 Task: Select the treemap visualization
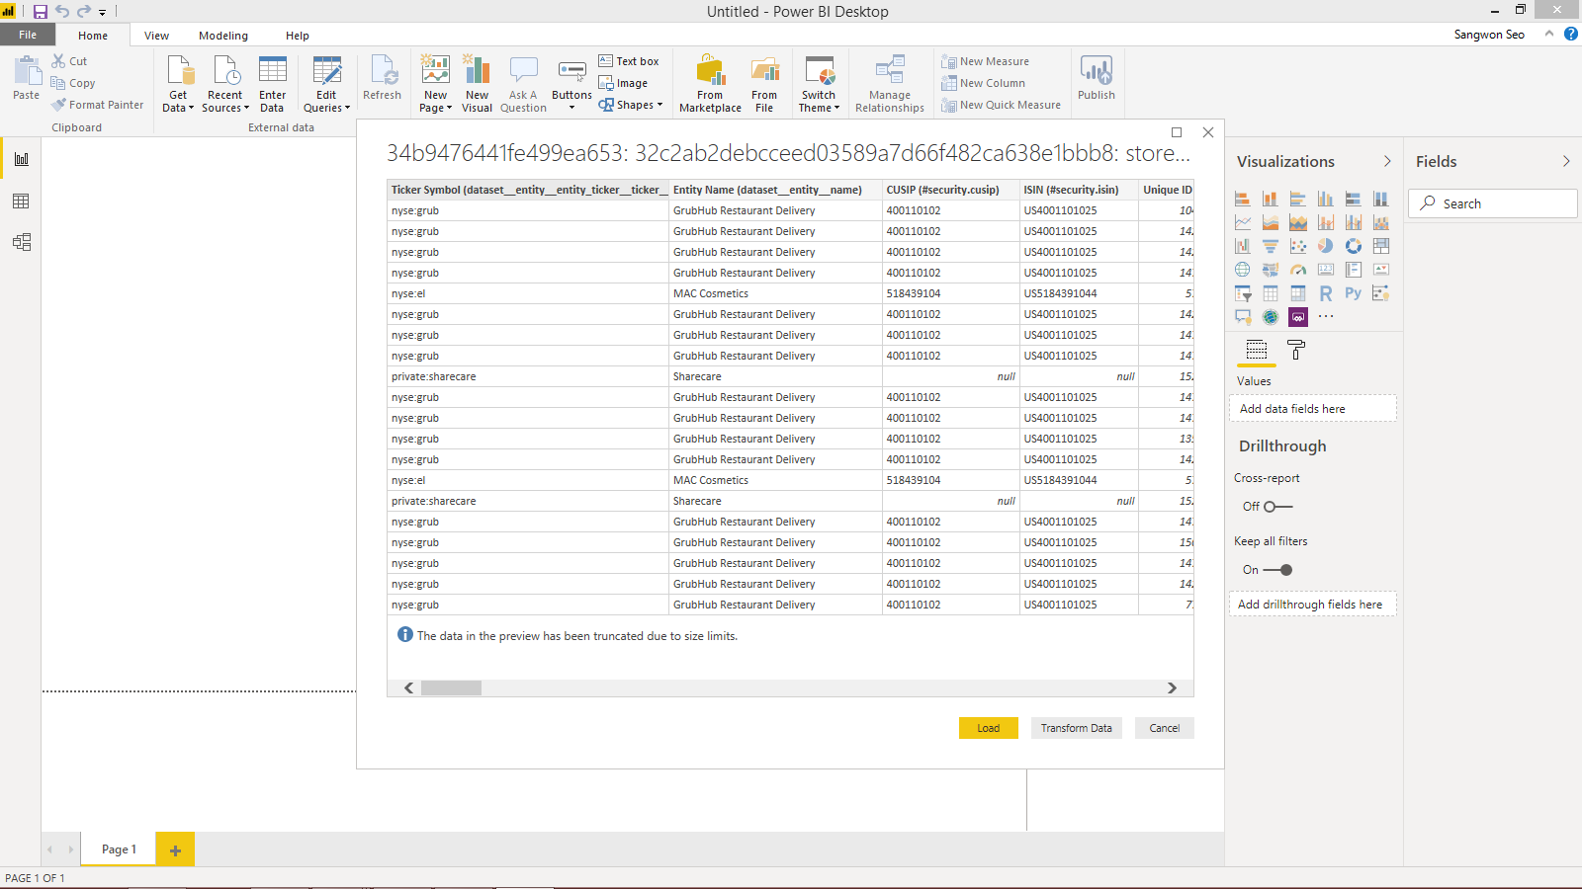pos(1381,246)
